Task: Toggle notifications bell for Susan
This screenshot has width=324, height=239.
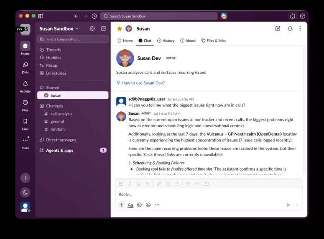Action: pos(290,28)
